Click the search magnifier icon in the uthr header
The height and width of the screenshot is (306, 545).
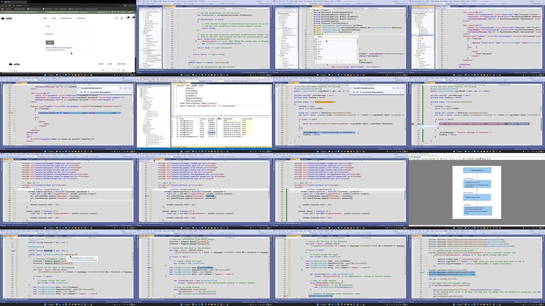pyautogui.click(x=116, y=18)
